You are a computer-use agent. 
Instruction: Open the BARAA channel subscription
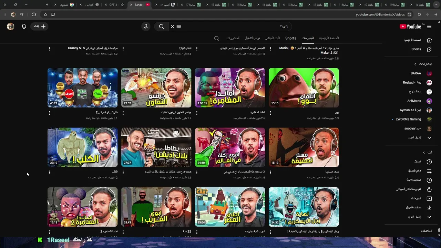coord(420,73)
